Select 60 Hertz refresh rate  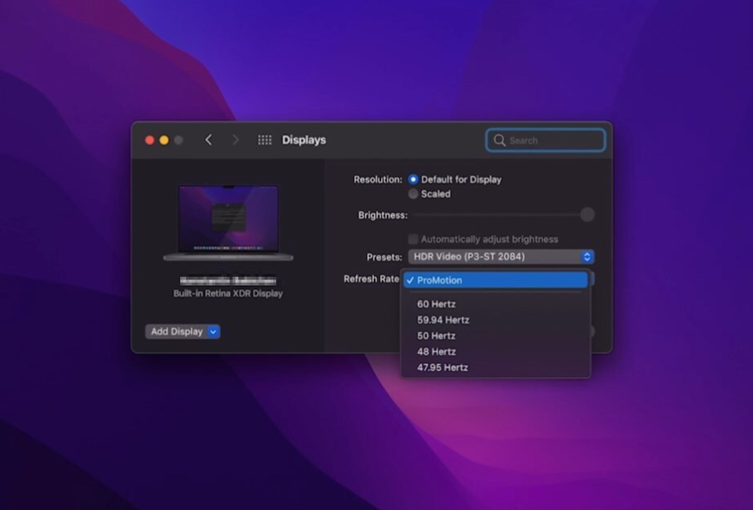pos(436,304)
